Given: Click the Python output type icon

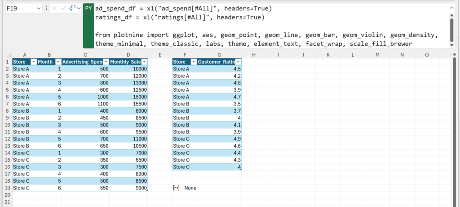Looking at the screenshot, I should click(73, 8).
